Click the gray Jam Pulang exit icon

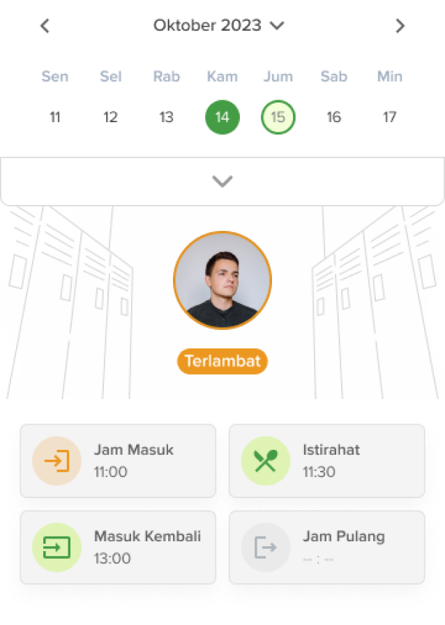266,548
